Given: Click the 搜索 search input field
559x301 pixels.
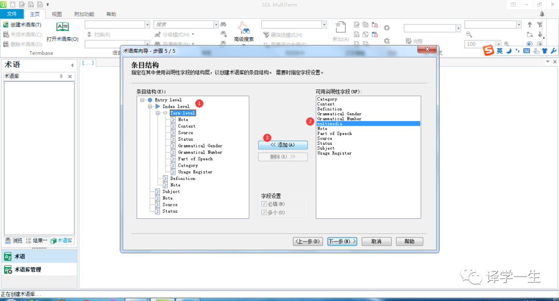Looking at the screenshot, I should click(x=183, y=24).
